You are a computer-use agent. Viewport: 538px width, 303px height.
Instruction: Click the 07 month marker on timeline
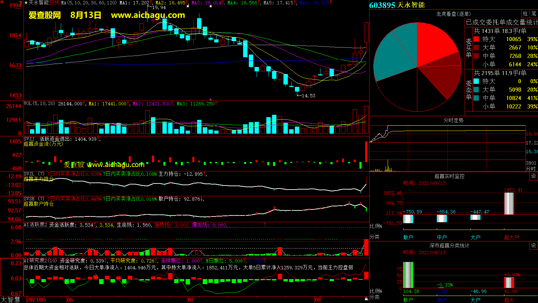191,300
